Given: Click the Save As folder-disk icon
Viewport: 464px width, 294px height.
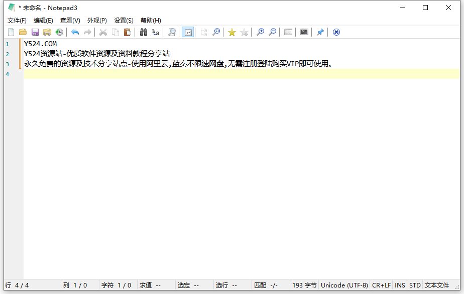Looking at the screenshot, I should click(x=47, y=32).
